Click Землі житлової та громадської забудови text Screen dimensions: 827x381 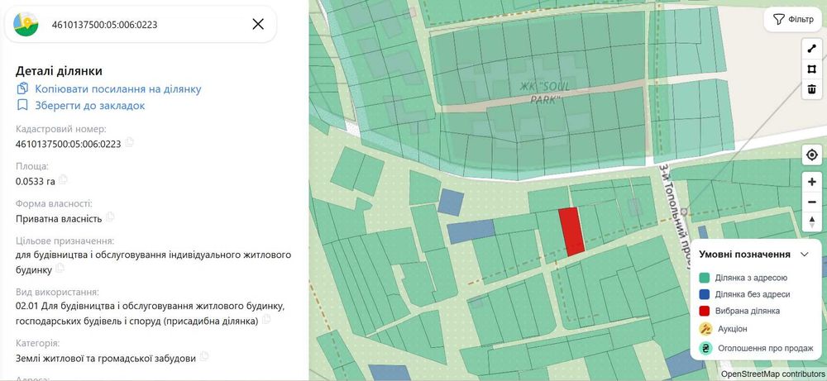click(106, 358)
